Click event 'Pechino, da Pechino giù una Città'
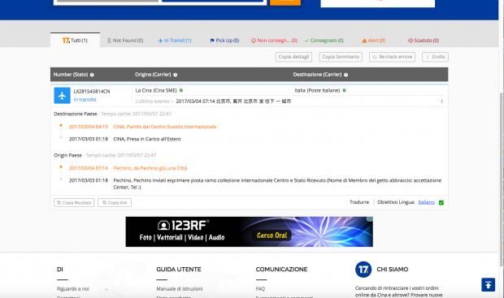 click(150, 168)
